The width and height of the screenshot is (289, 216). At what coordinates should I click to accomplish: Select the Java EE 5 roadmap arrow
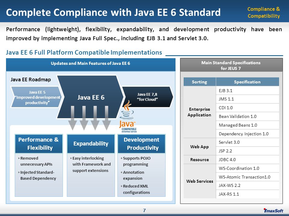tap(37, 97)
